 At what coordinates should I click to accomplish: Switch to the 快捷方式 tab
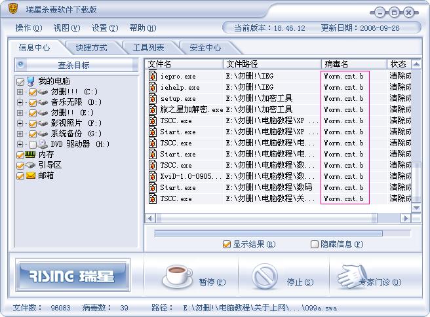click(x=91, y=48)
